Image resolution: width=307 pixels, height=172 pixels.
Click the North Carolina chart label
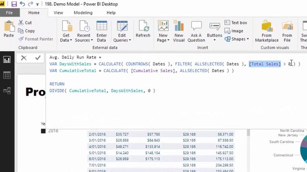(292, 130)
